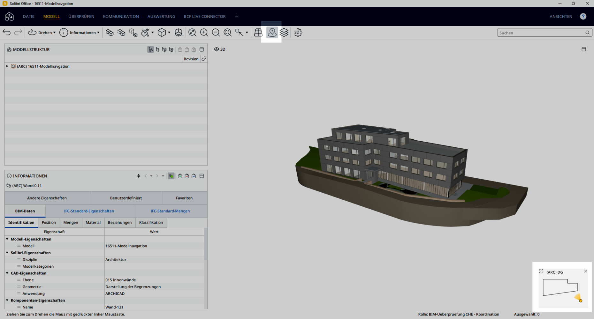This screenshot has width=594, height=319.
Task: Click the Solibri home icon
Action: (x=9, y=16)
